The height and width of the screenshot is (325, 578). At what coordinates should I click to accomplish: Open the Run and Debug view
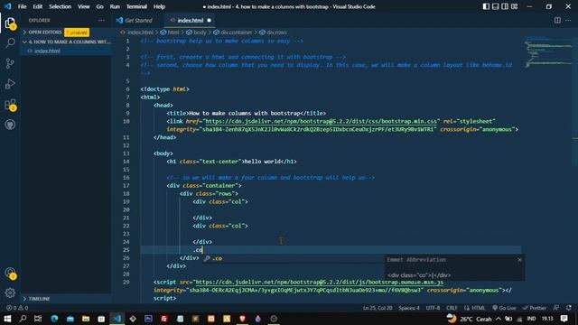[10, 84]
